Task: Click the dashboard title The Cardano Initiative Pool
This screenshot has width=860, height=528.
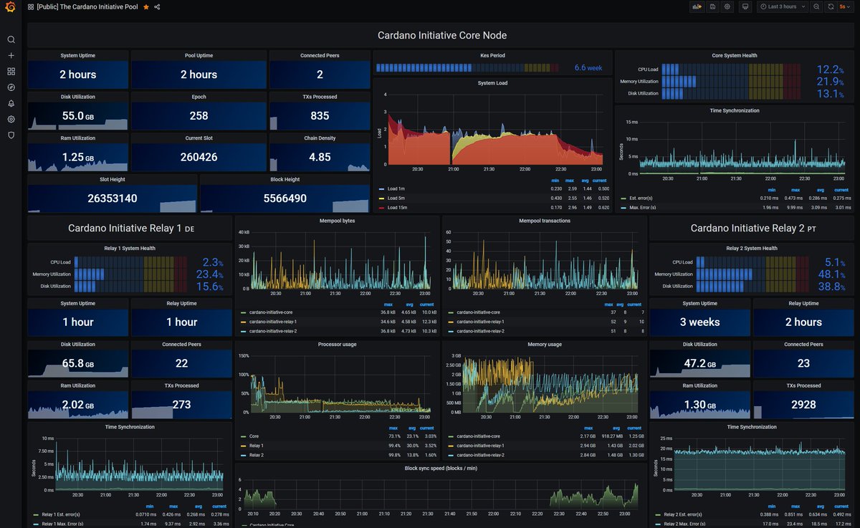Action: point(87,6)
